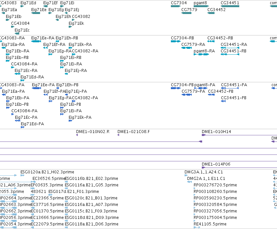
Task: Select the Eig71Ef gene label
Action: (x=50, y=3)
